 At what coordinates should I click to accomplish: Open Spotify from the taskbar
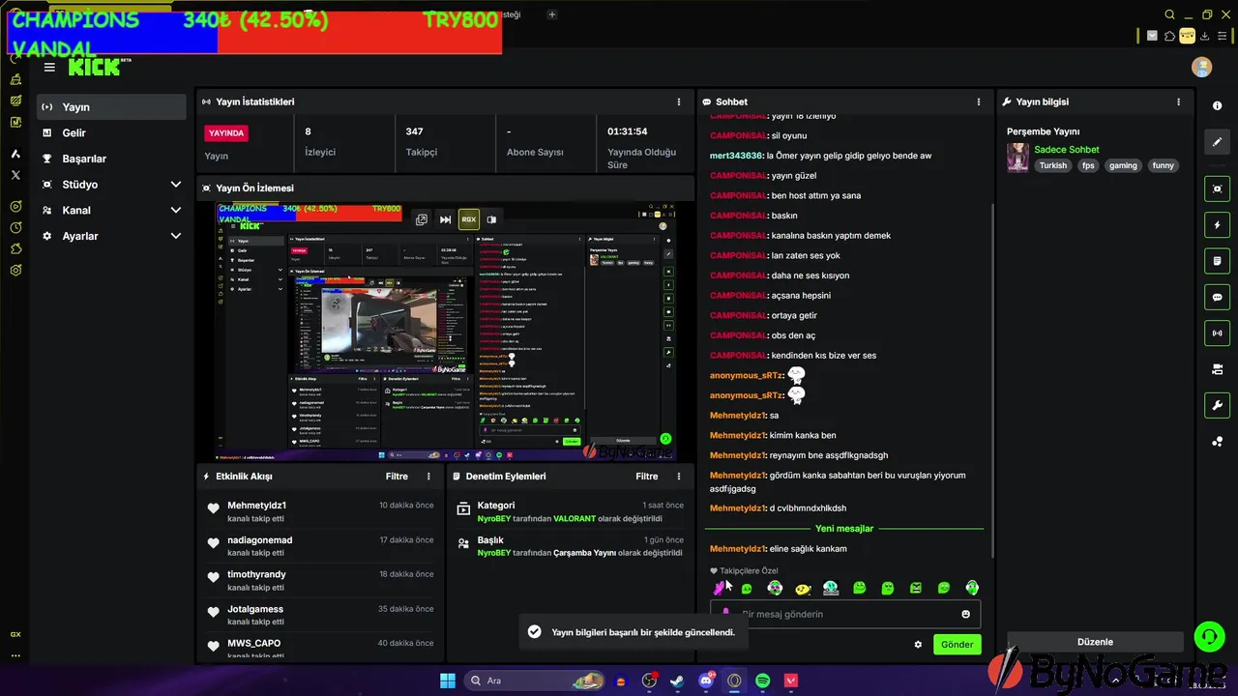pyautogui.click(x=762, y=681)
